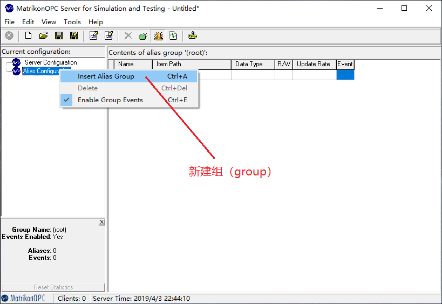Open the File menu
Screen dimensions: 442x304
pos(9,22)
